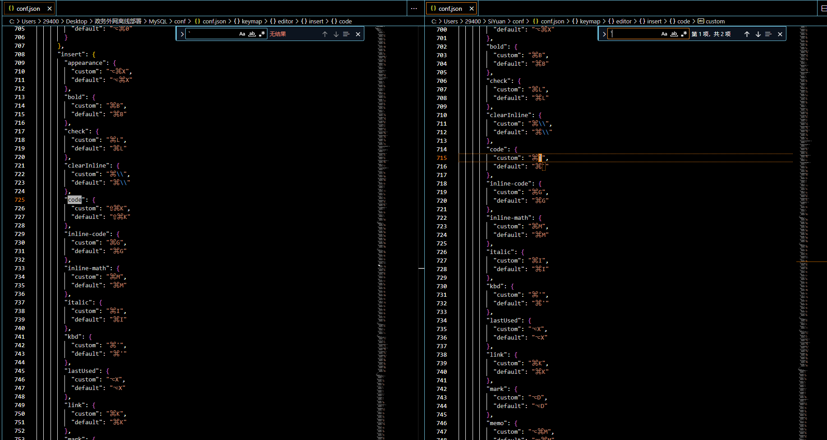Enable whole word match in right find widget

point(674,34)
